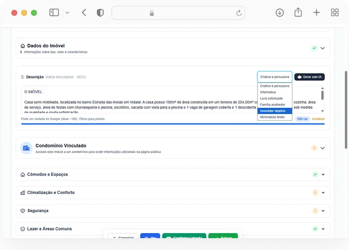Click the green Salvar button
349x250 pixels.
click(223, 236)
